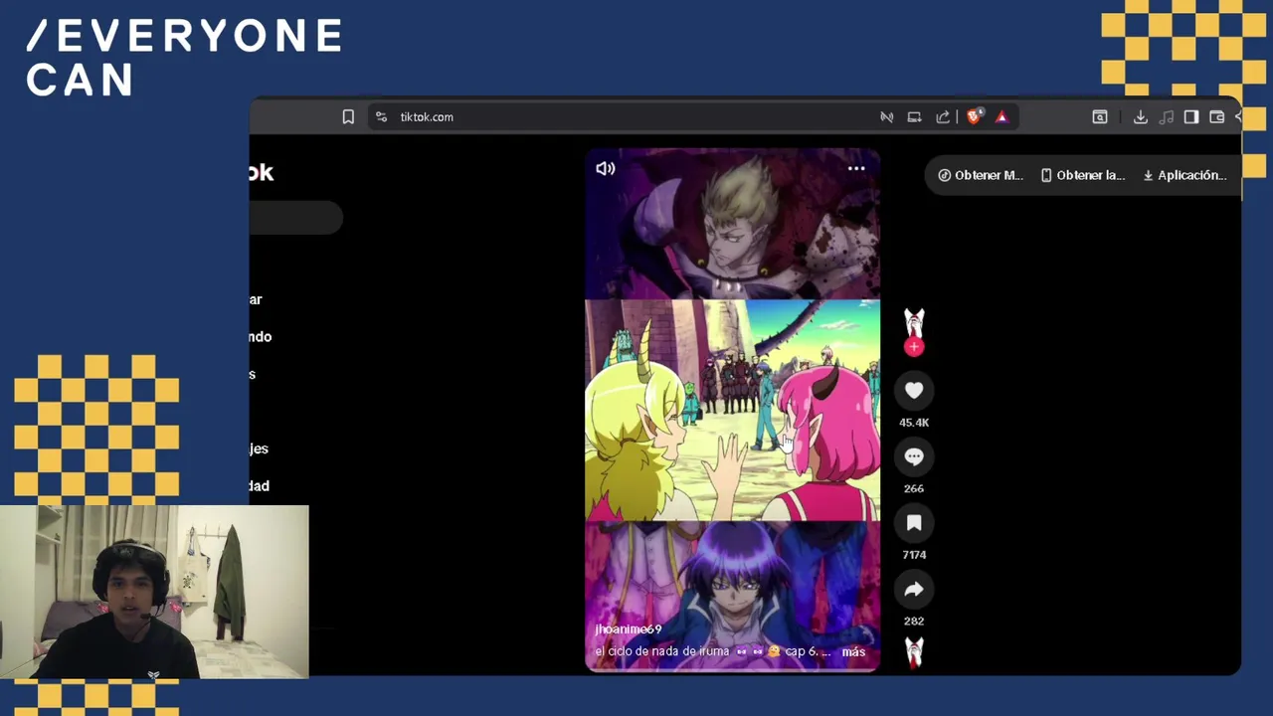1273x716 pixels.
Task: Click the crossed-out sensor icon in address bar
Action: click(x=886, y=117)
